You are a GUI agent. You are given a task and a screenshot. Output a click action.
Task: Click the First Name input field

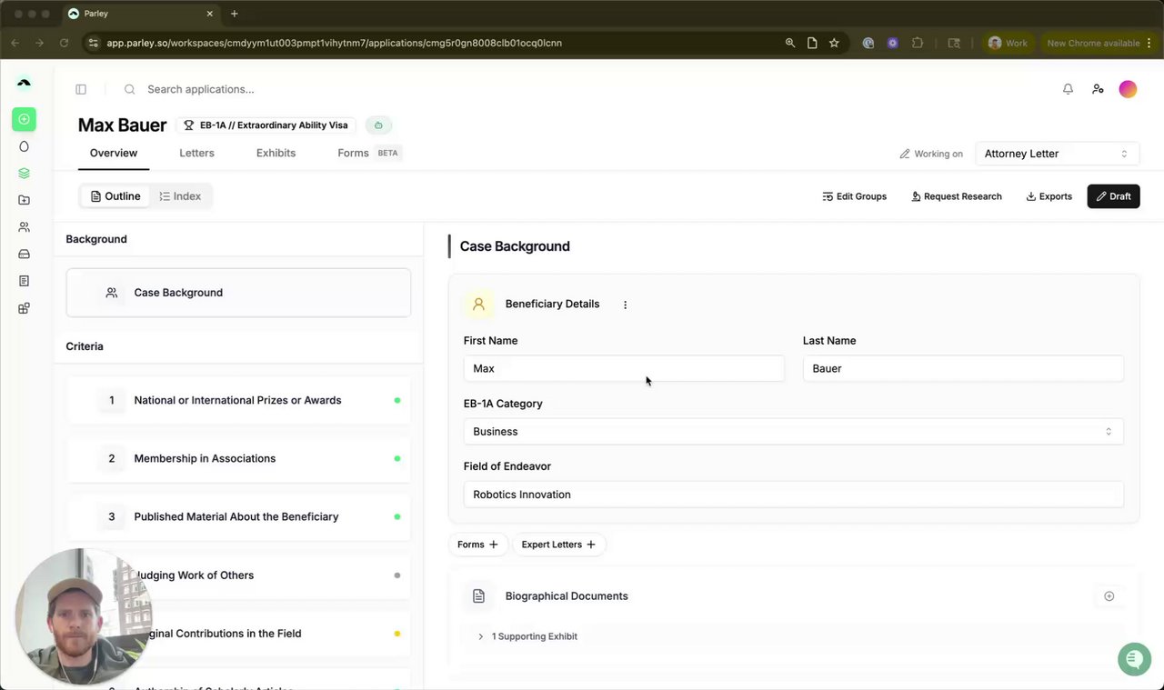pos(624,368)
